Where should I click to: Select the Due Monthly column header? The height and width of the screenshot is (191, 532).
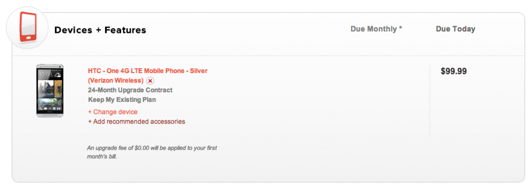[374, 29]
